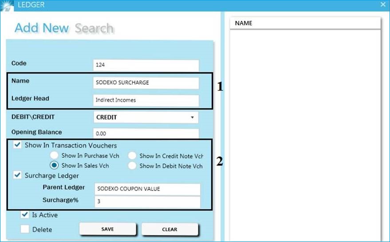
Task: Click the Ledger Head label
Action: coord(30,98)
